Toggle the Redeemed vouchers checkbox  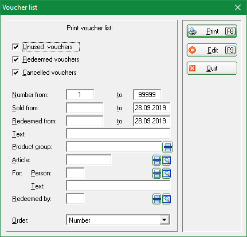point(15,59)
